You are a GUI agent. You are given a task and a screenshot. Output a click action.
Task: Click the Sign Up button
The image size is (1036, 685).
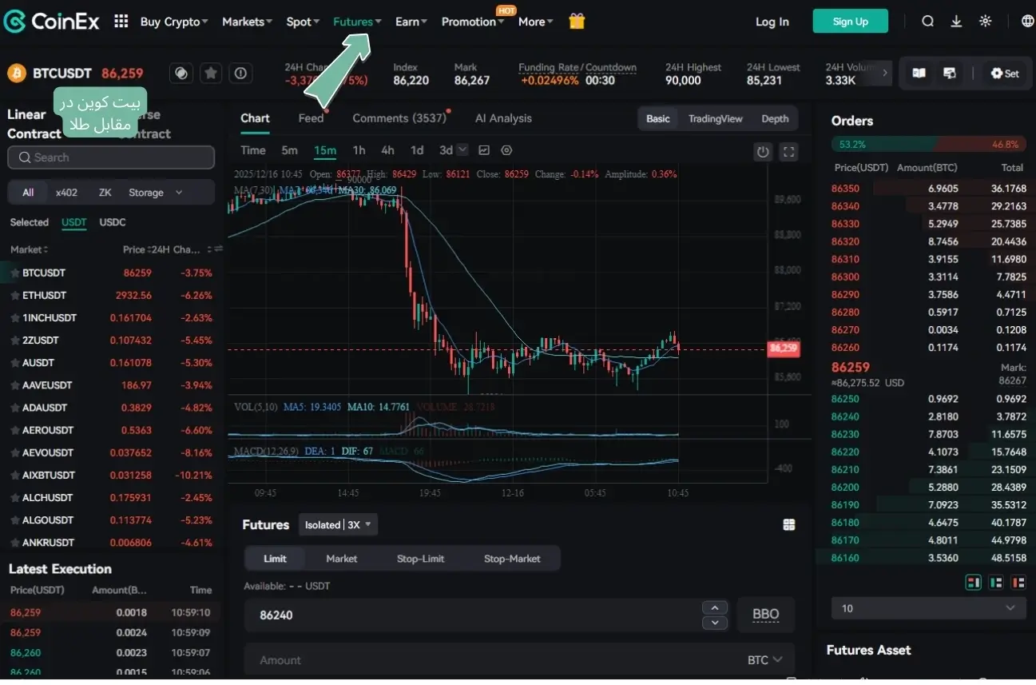click(x=850, y=22)
